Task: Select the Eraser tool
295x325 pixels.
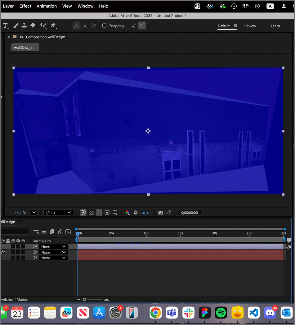Action: coord(33,26)
